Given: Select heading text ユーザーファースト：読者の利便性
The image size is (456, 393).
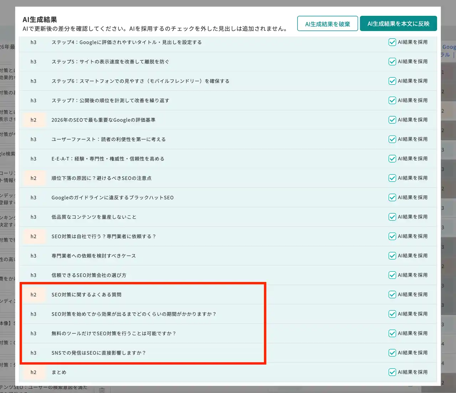Looking at the screenshot, I should (108, 139).
